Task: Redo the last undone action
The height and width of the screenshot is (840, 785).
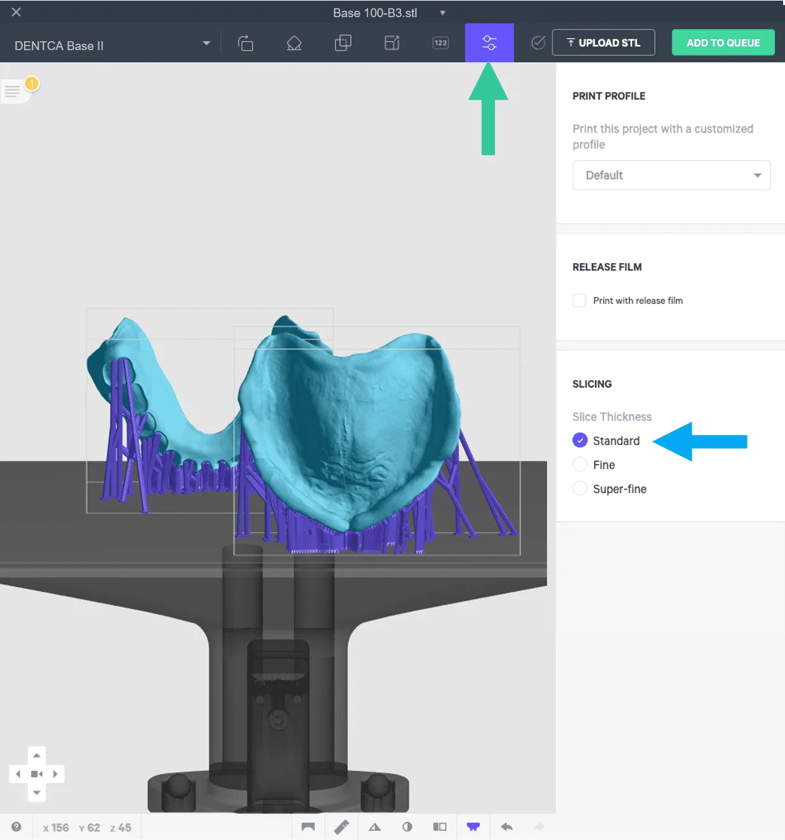Action: (539, 827)
